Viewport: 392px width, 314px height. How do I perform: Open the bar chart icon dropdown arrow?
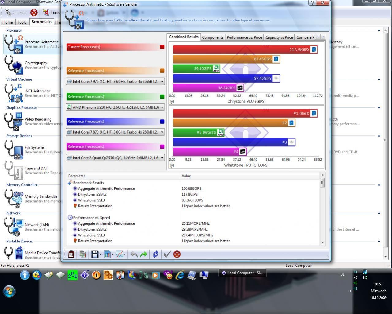click(x=112, y=254)
